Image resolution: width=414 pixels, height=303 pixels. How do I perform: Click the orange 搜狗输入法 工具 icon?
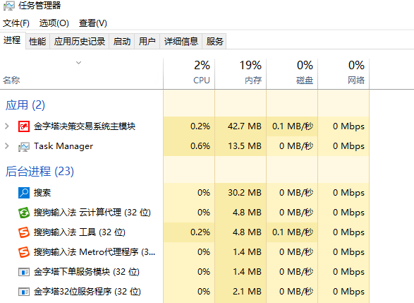[x=24, y=232]
